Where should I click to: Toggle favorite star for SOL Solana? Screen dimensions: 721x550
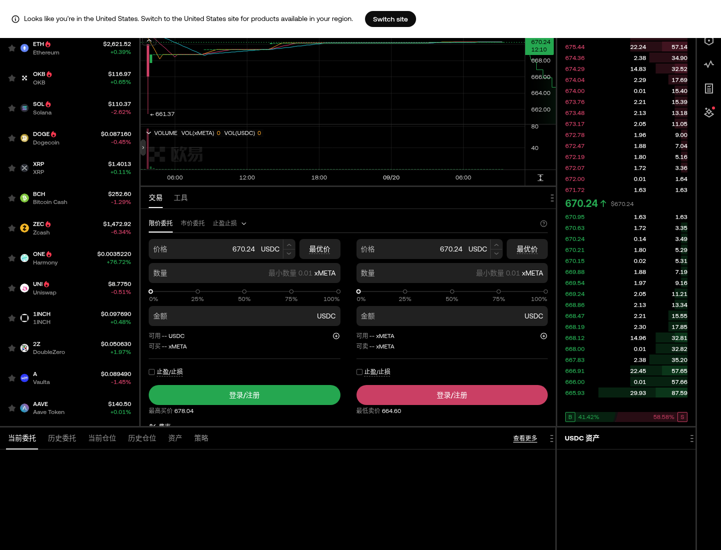click(x=12, y=108)
